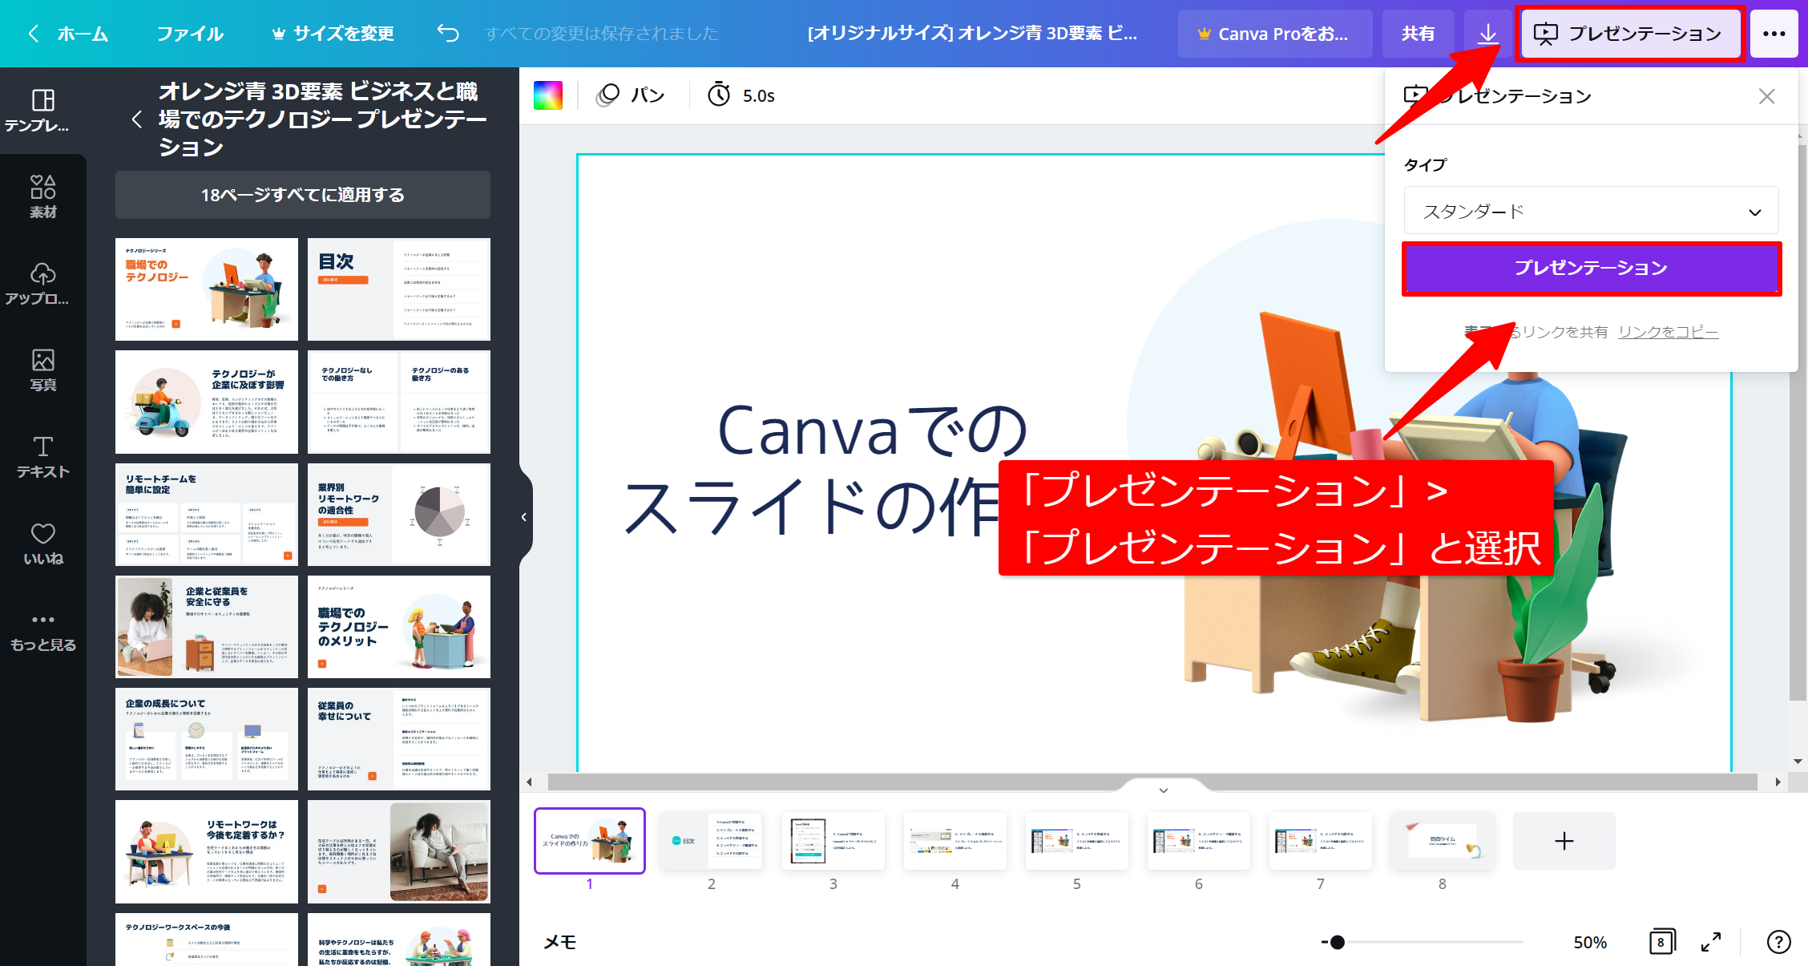Close the プレゼンテーション panel

point(1766,96)
